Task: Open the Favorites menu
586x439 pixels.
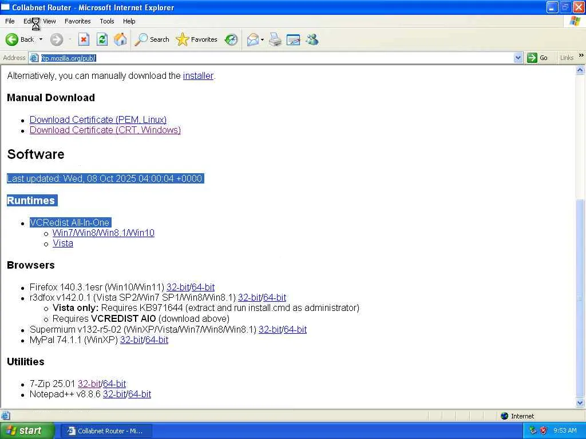Action: [x=77, y=21]
